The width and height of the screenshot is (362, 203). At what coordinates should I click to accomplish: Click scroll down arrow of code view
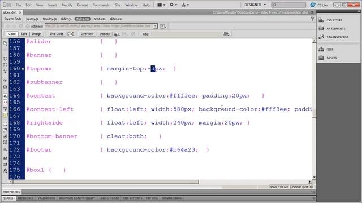click(x=314, y=177)
